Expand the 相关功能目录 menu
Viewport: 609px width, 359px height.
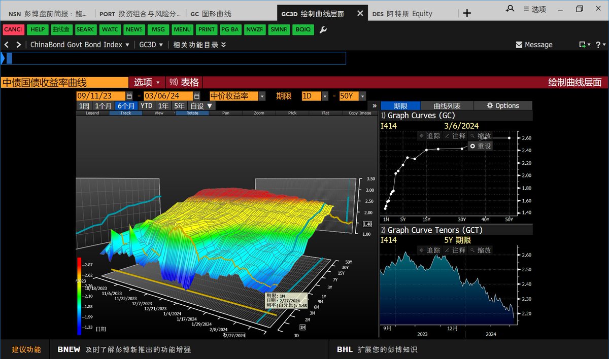(199, 45)
